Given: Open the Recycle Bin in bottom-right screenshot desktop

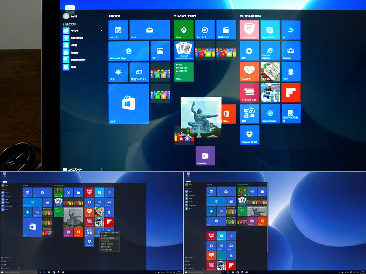Looking at the screenshot, I should [188, 175].
